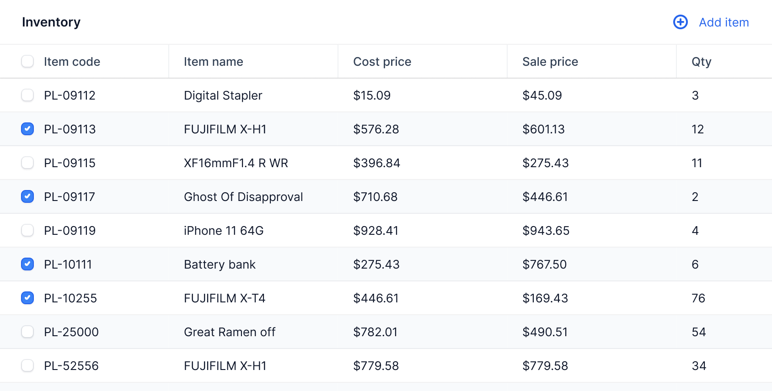Click the Sale price column header

(550, 61)
